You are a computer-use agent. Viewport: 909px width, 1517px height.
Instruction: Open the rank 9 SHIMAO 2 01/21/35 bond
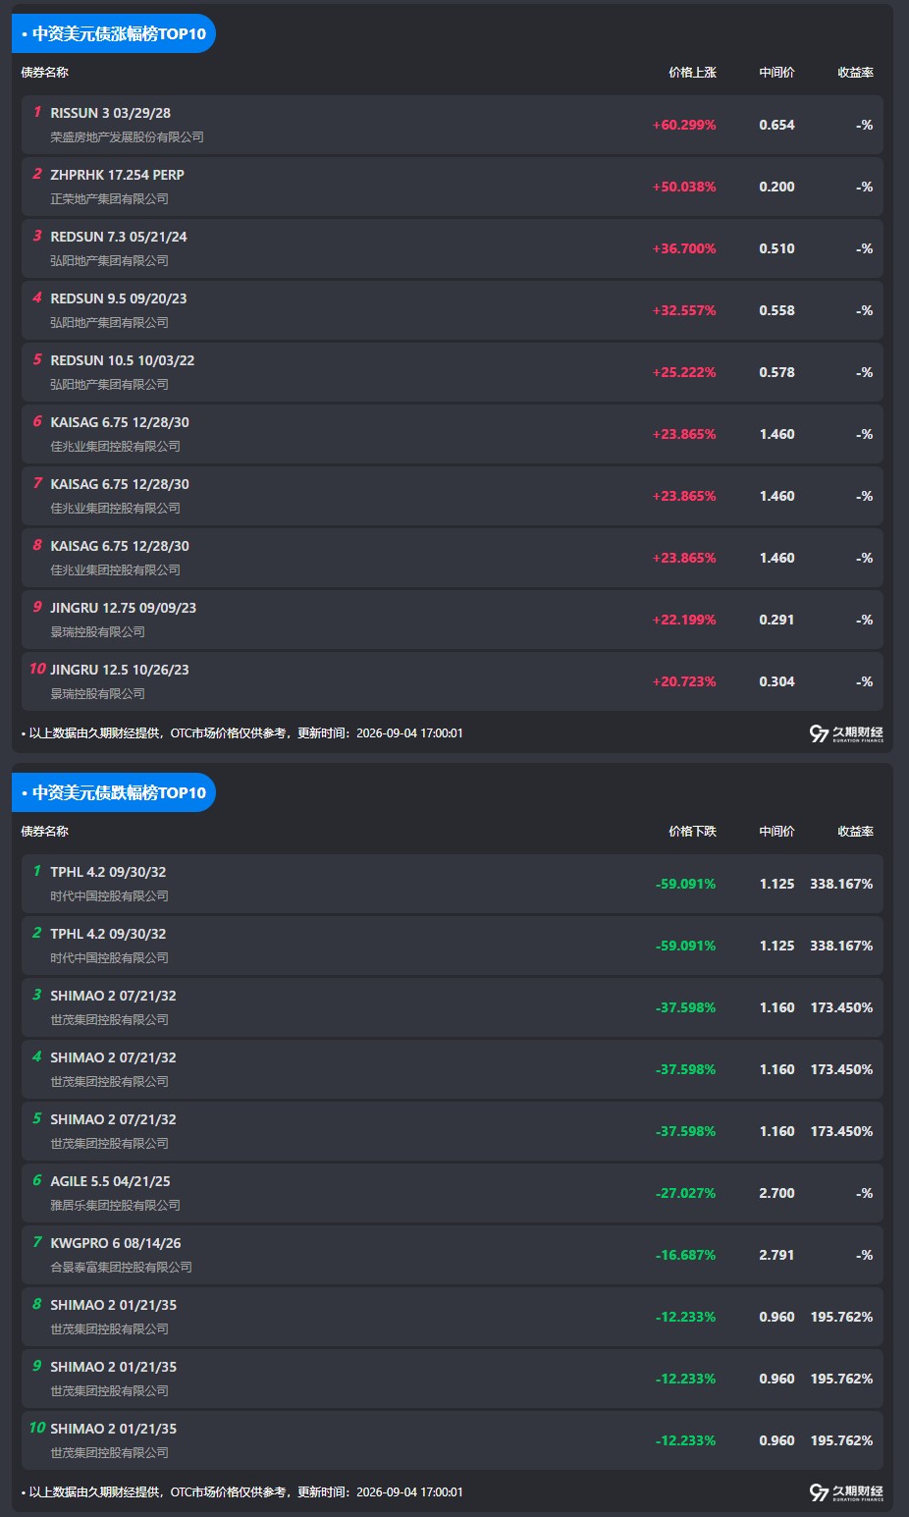[114, 1367]
